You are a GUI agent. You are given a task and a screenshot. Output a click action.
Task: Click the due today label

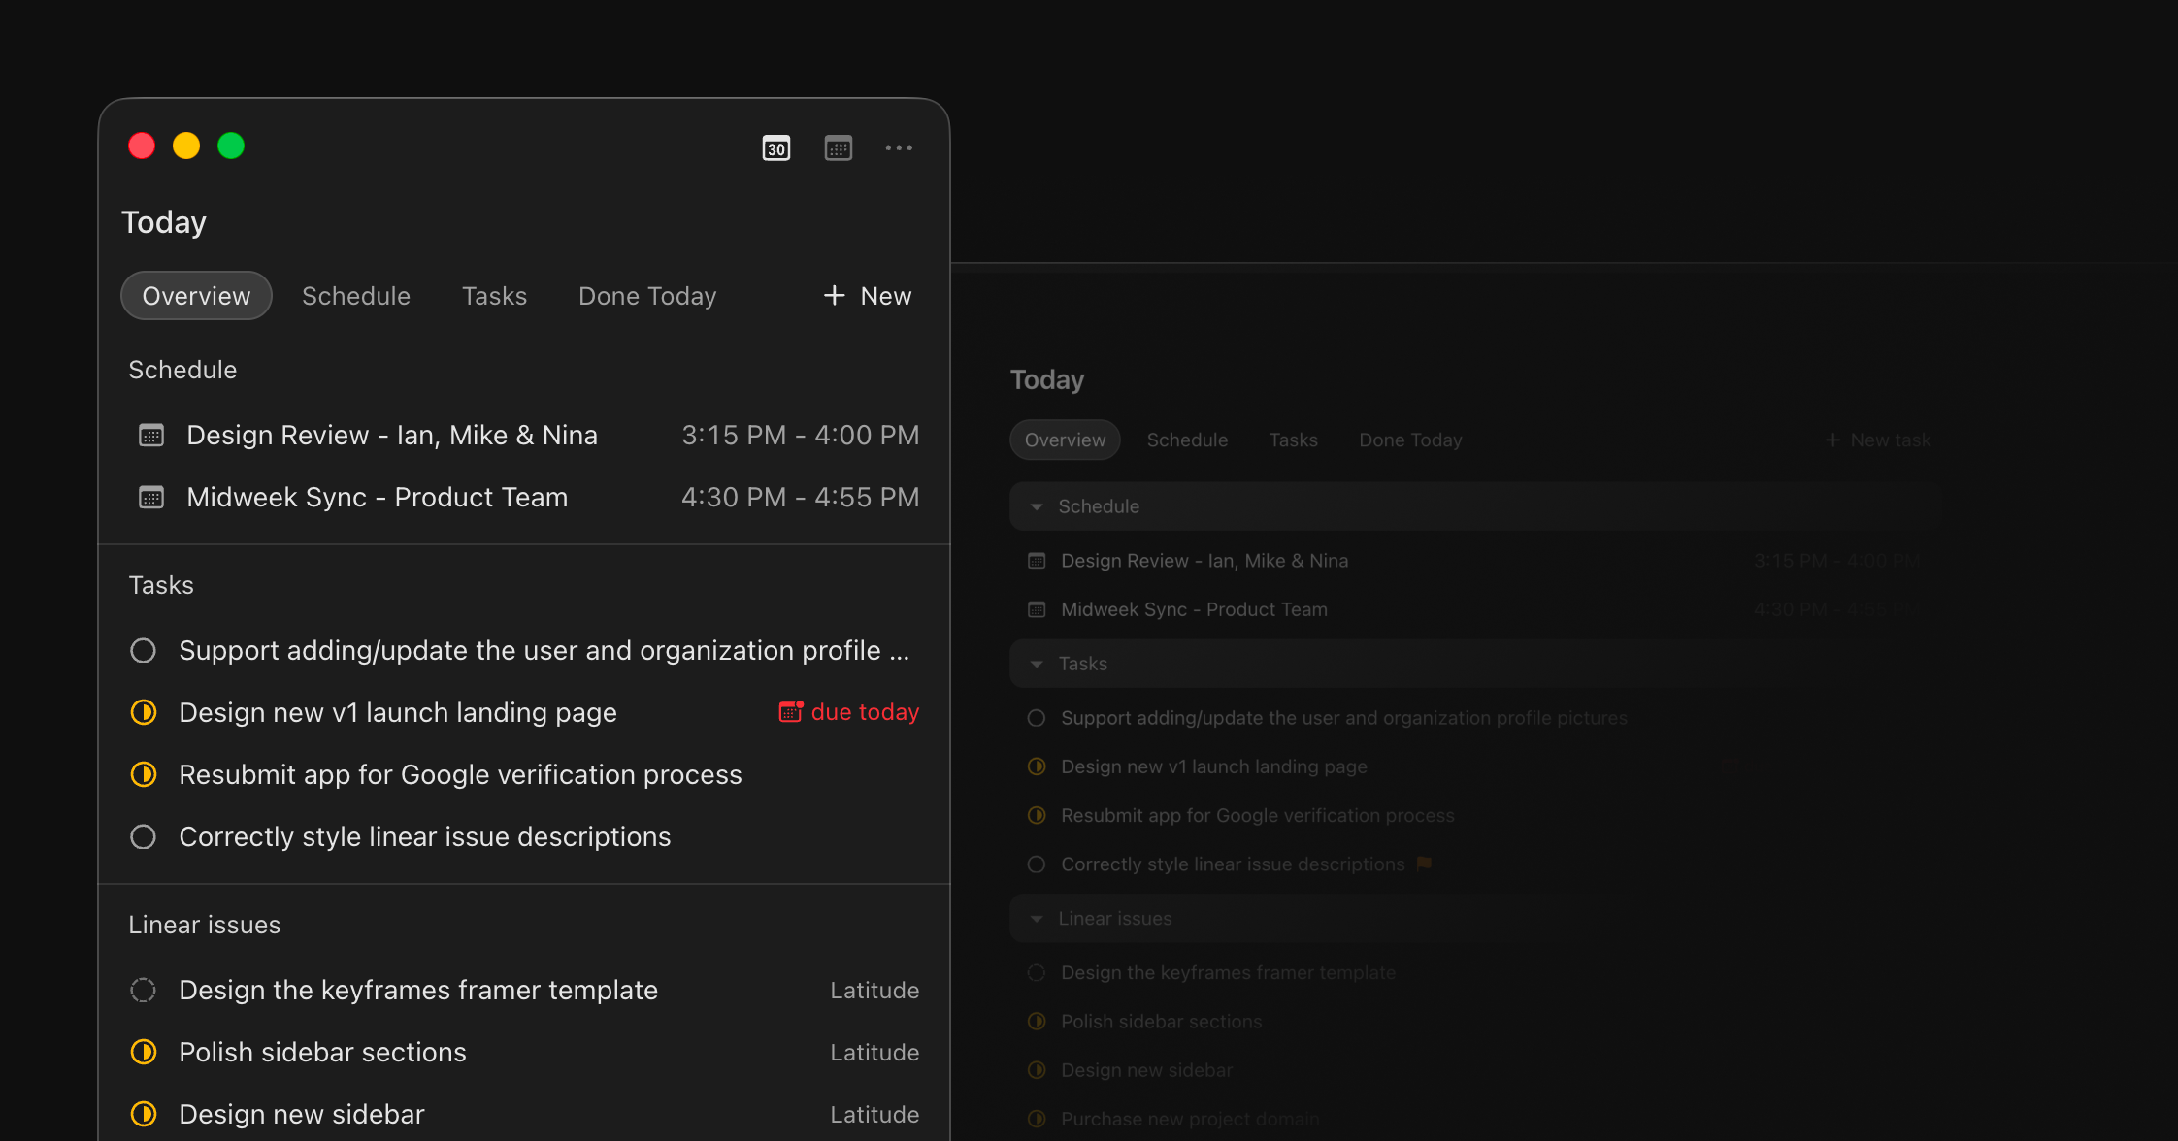point(865,712)
